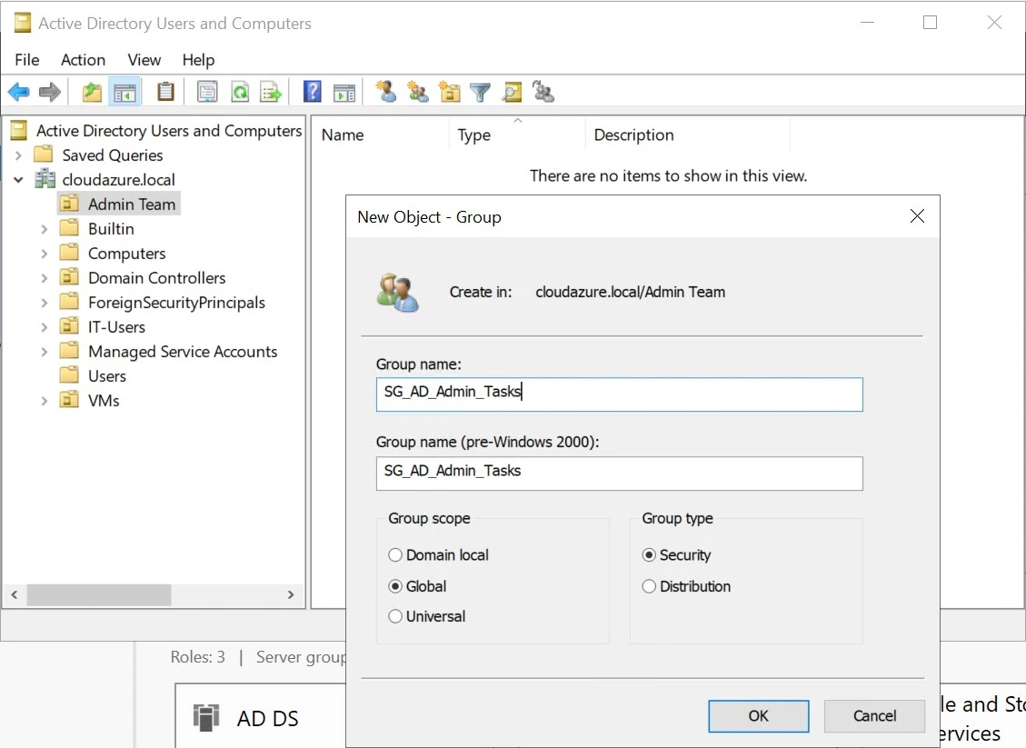Click the blue Help question mark icon
Screen dimensions: 1026x748
[x=313, y=92]
